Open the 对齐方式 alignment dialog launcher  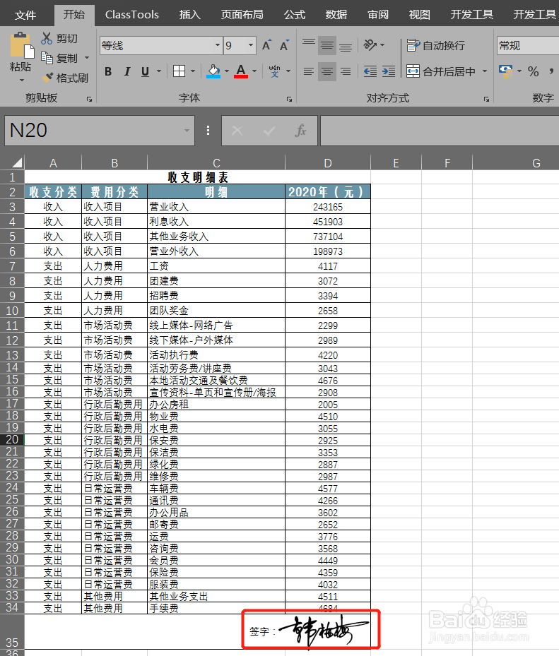click(486, 99)
